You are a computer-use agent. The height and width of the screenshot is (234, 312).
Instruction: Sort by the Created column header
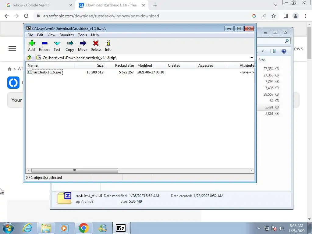(x=181, y=66)
